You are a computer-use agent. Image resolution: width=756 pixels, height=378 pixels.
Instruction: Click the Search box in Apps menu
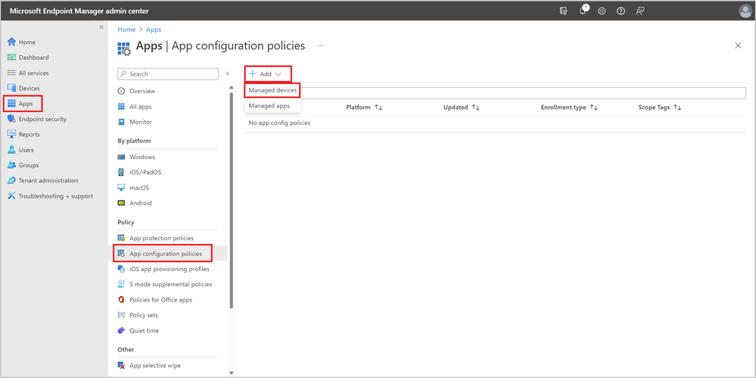(x=172, y=74)
